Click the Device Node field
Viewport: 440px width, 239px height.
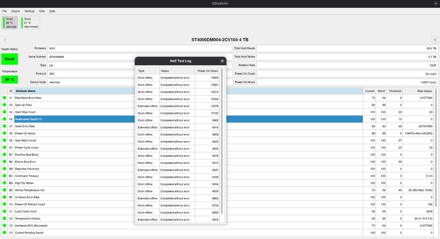point(91,82)
